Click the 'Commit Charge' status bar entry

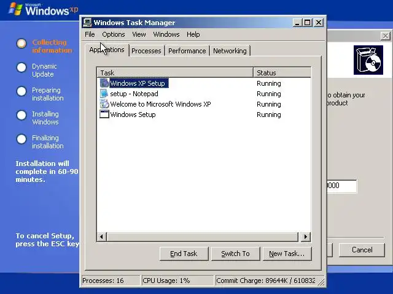coord(266,281)
